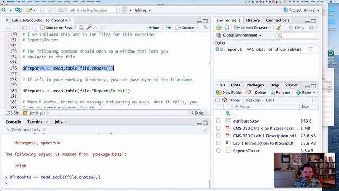Expand dfreports with the blue arrow icon

coord(217,49)
